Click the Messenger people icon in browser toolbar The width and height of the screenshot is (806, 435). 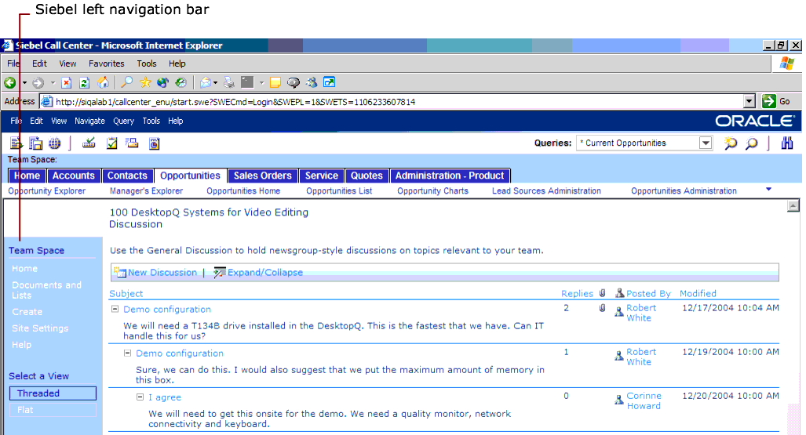click(312, 82)
